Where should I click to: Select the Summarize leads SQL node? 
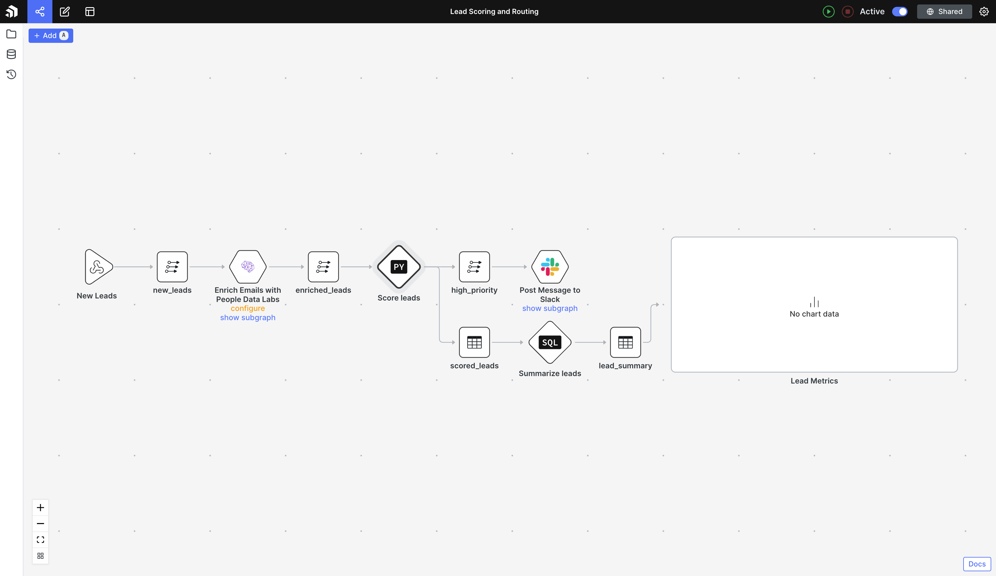549,342
